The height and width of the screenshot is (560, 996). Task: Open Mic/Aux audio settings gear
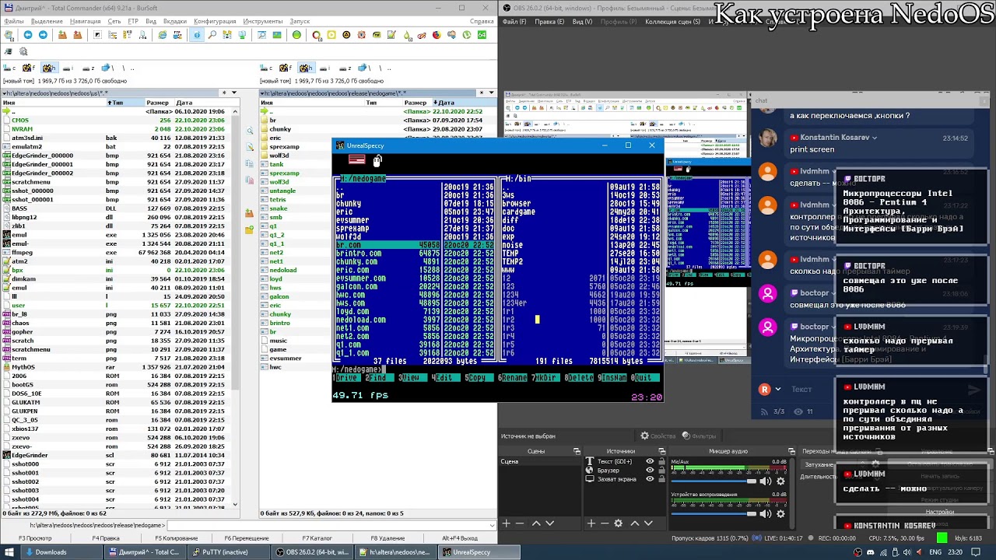pos(780,481)
